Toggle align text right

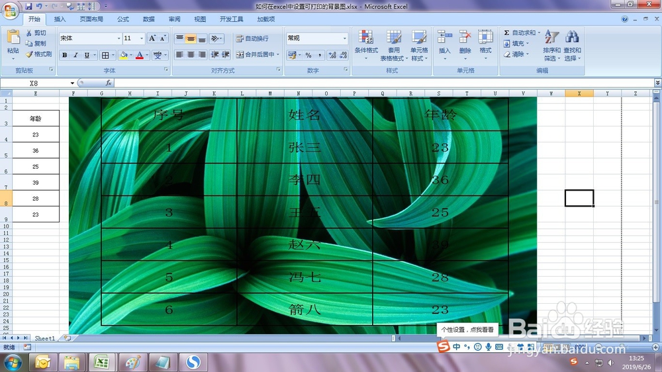pyautogui.click(x=202, y=54)
